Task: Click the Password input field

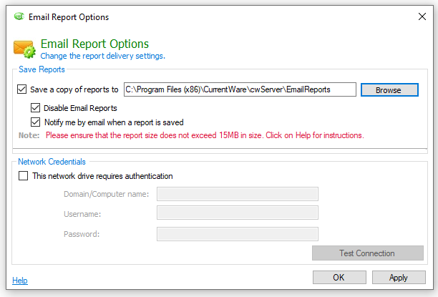Action: click(x=238, y=234)
